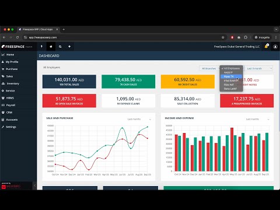This screenshot has height=210, width=280.
Task: Open the browser extensions puzzle icon
Action: 246,37
